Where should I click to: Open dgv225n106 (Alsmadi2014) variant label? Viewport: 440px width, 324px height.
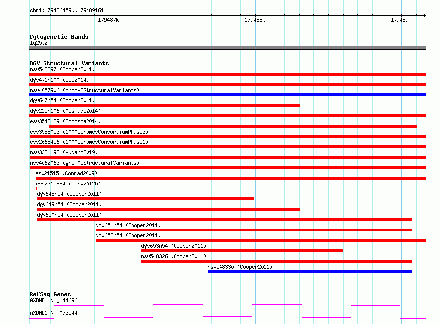click(65, 111)
